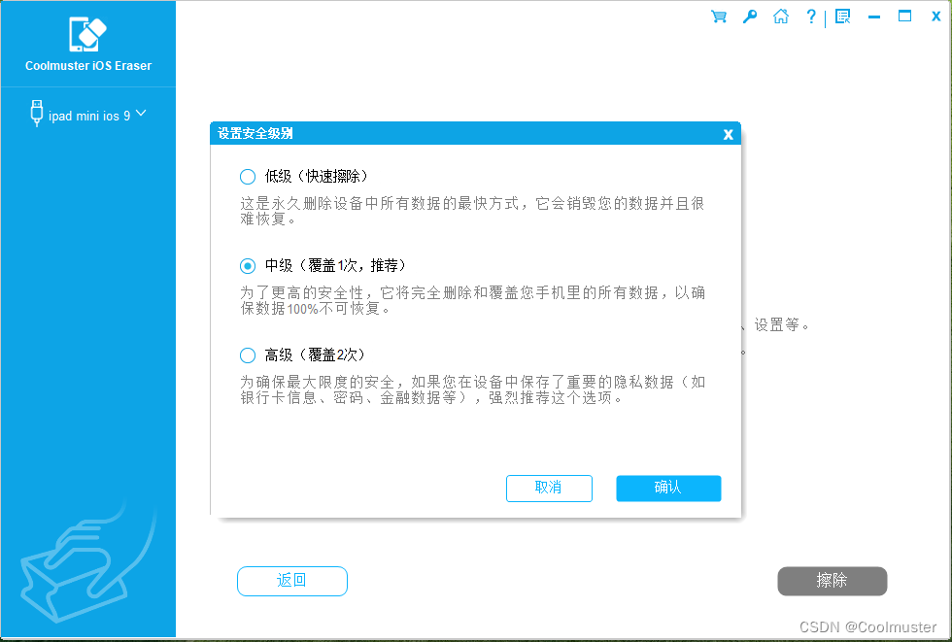This screenshot has width=952, height=642.
Task: Go to homepage using the home icon
Action: [x=780, y=17]
